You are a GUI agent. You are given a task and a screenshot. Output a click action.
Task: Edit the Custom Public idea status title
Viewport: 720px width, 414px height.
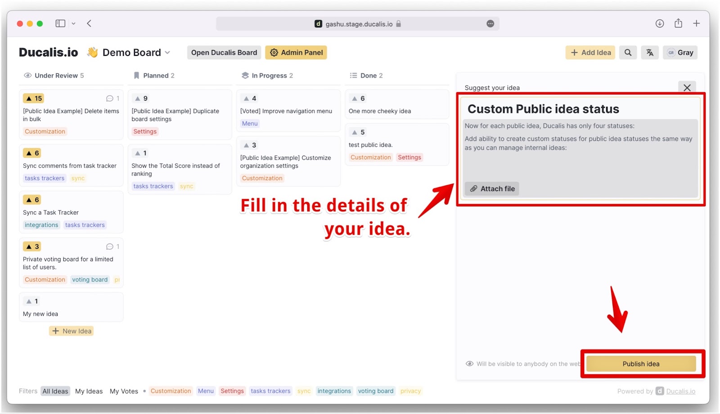(543, 109)
